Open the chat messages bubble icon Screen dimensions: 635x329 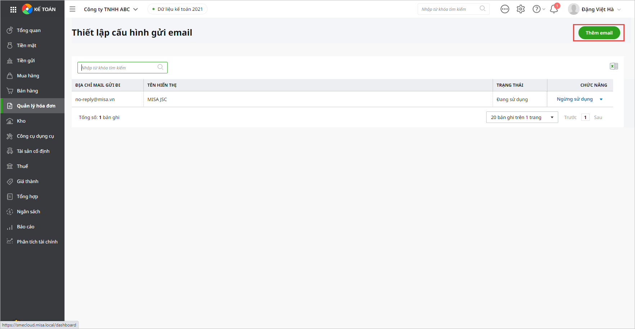click(x=505, y=9)
